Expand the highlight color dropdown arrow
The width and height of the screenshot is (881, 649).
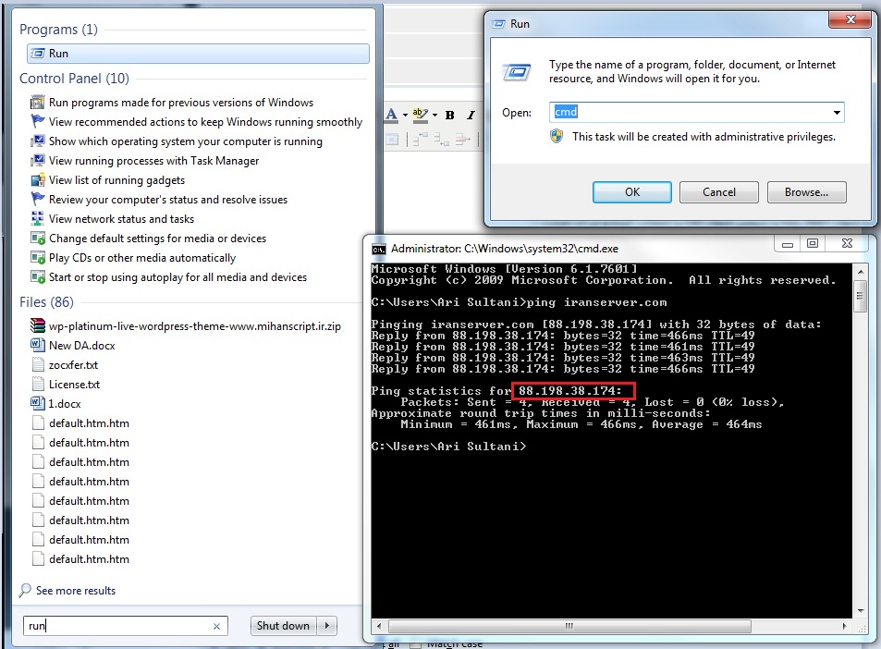pyautogui.click(x=434, y=116)
